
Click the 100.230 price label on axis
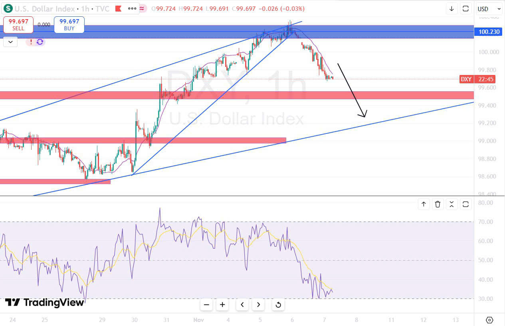(x=487, y=31)
